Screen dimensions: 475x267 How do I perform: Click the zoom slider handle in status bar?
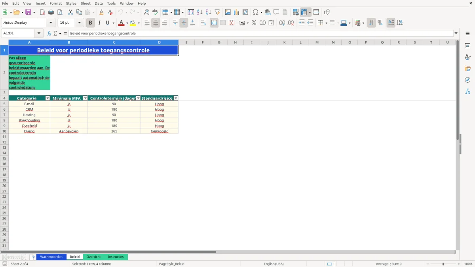coord(443,264)
